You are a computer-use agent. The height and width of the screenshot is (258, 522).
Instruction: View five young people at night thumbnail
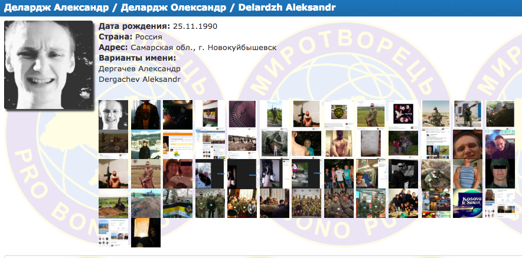pyautogui.click(x=339, y=174)
